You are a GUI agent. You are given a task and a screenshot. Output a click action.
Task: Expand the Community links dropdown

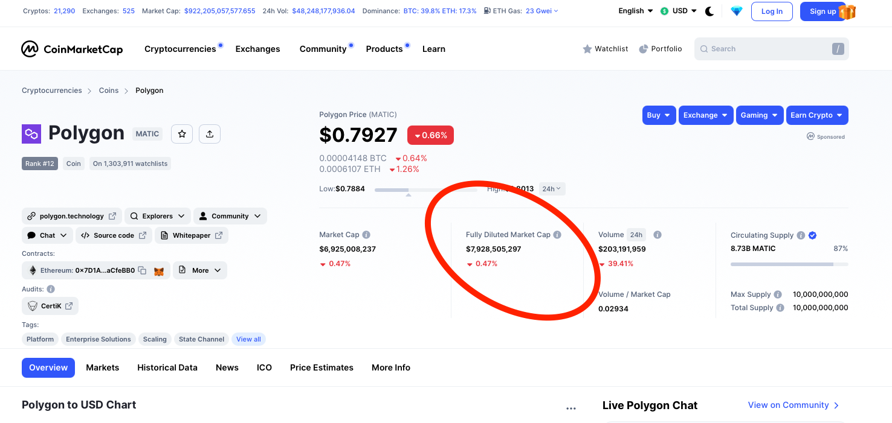[230, 216]
